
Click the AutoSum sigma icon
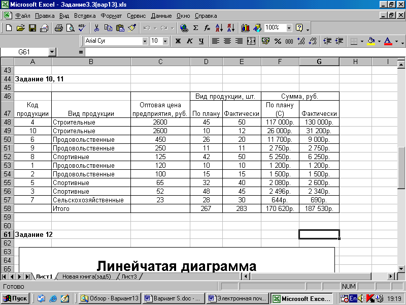[x=196, y=28]
